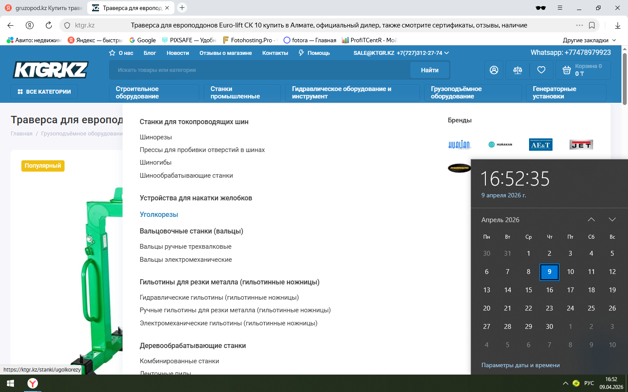
Task: Open the wishlist heart icon
Action: click(541, 70)
